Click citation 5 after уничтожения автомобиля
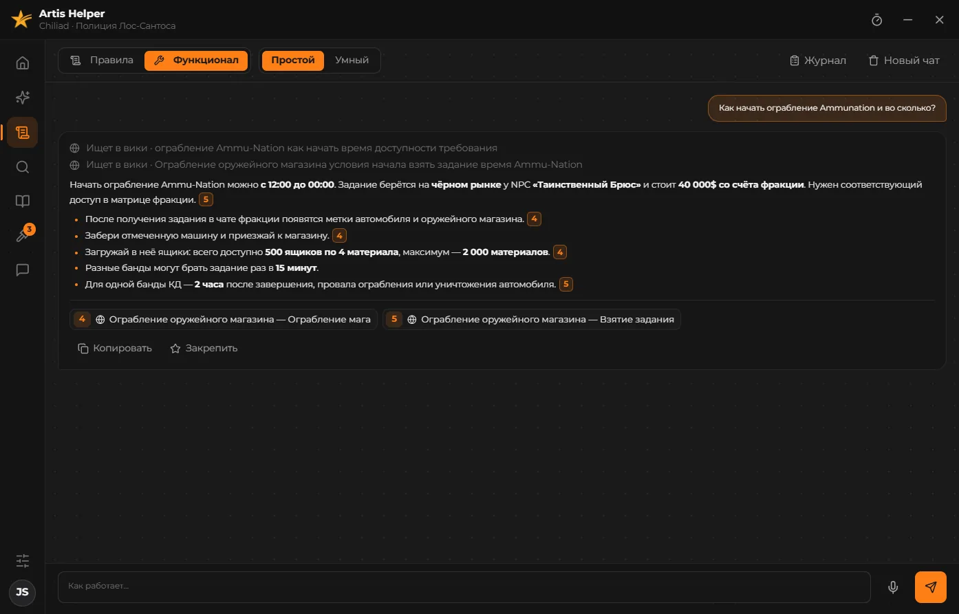The image size is (959, 614). [x=565, y=284]
